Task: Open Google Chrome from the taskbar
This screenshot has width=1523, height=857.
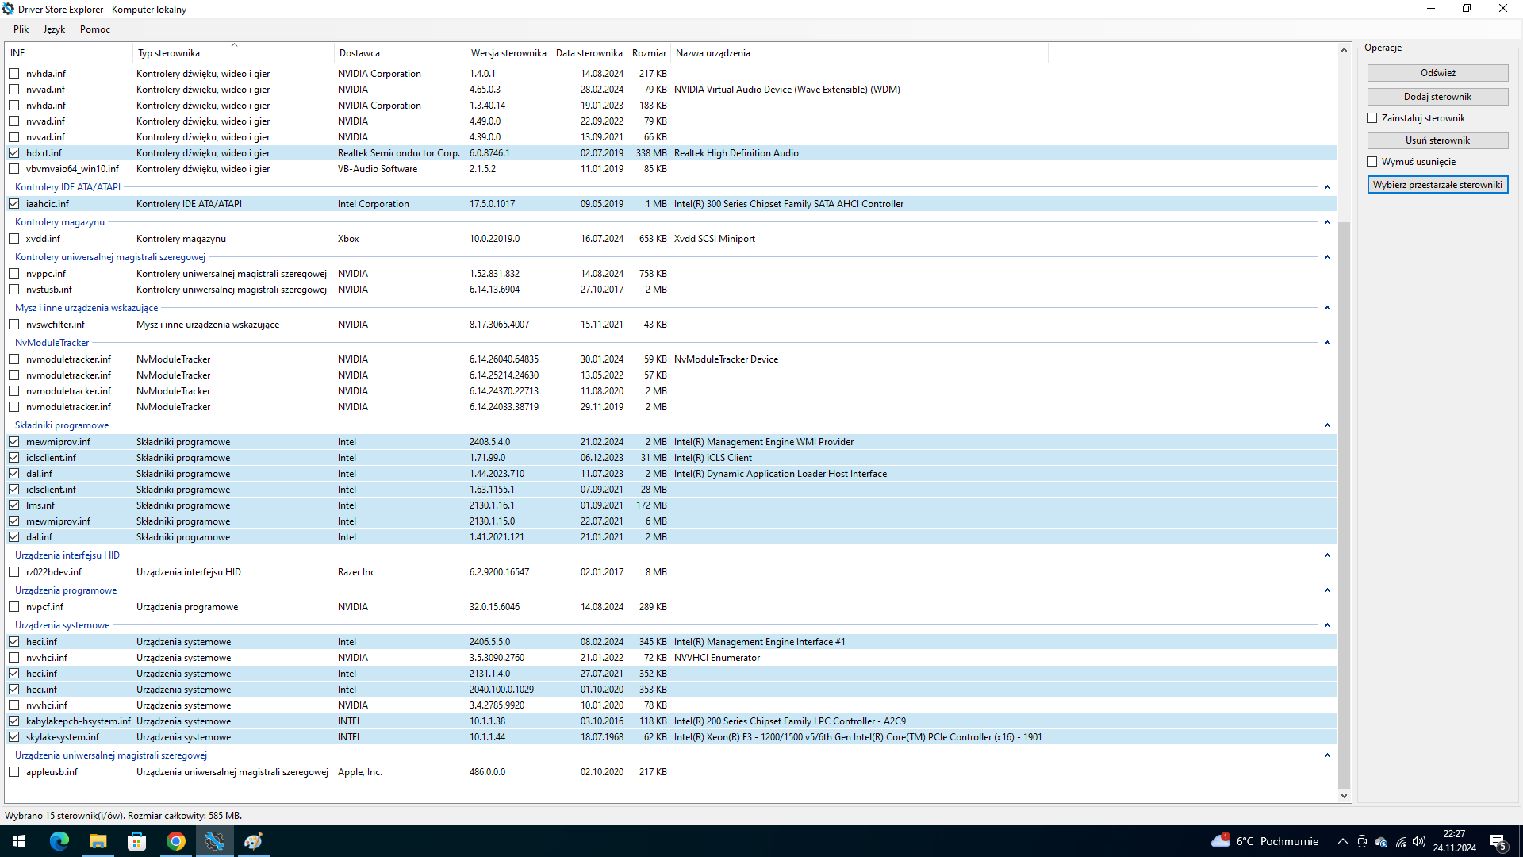Action: pyautogui.click(x=176, y=841)
